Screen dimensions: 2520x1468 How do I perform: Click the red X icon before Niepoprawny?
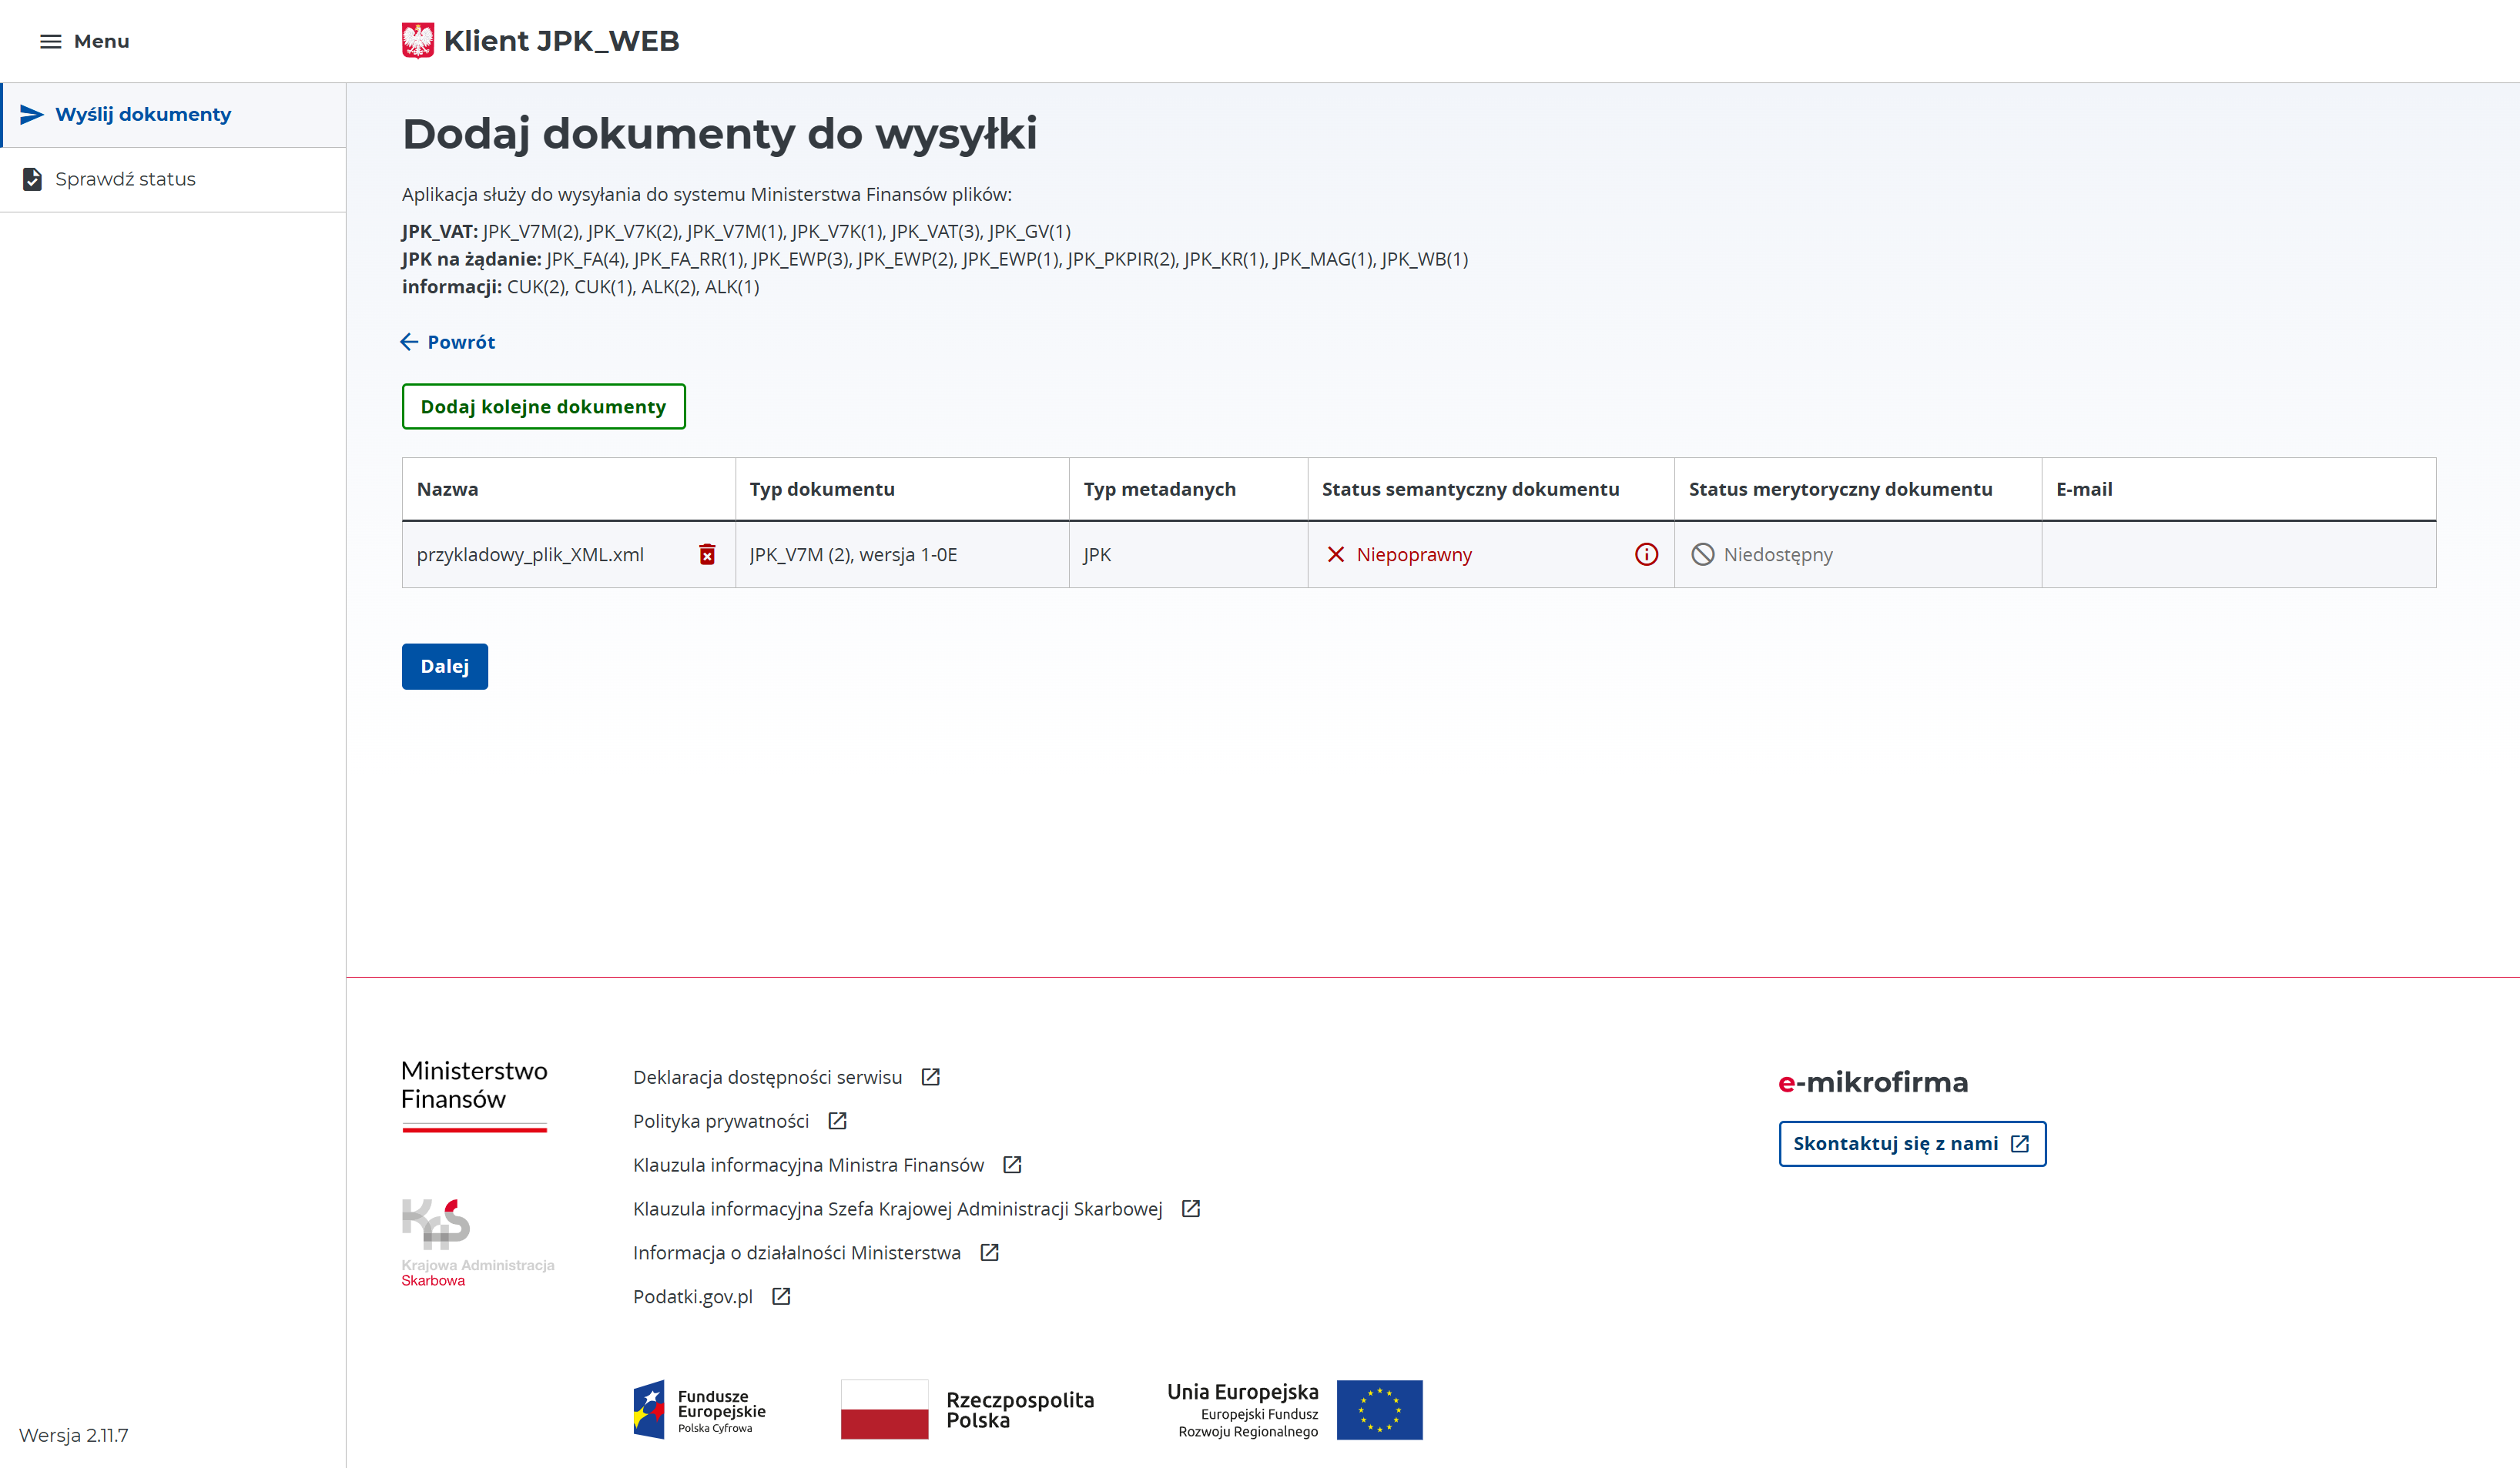point(1335,554)
